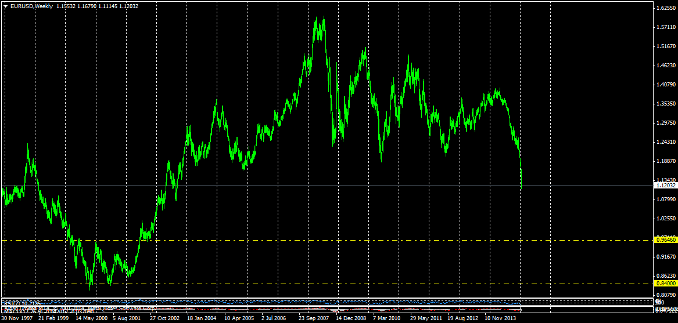Click the 30 Nov 1997 date label

tap(17, 318)
